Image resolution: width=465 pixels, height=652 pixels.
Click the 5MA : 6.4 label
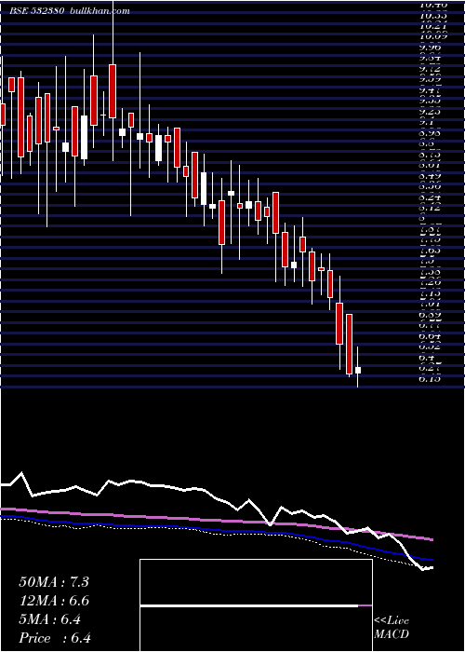click(x=50, y=619)
